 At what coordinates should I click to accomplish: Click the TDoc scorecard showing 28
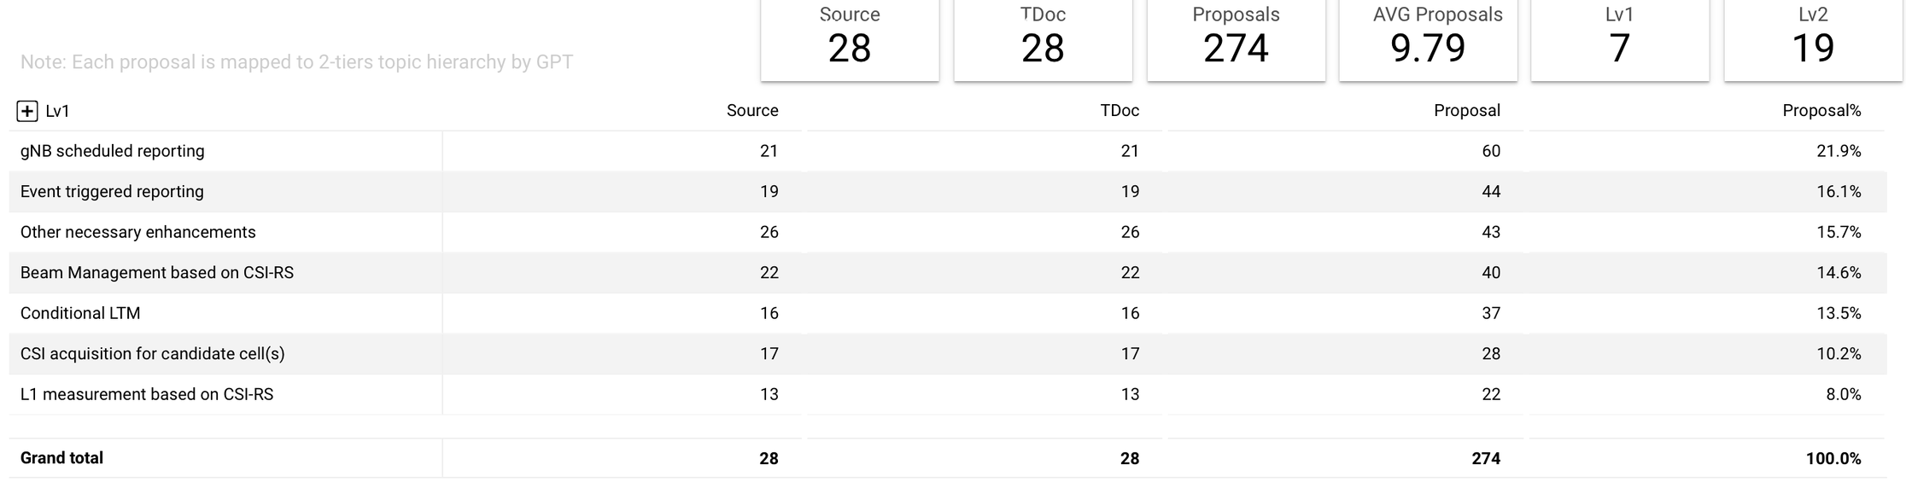point(1043,38)
